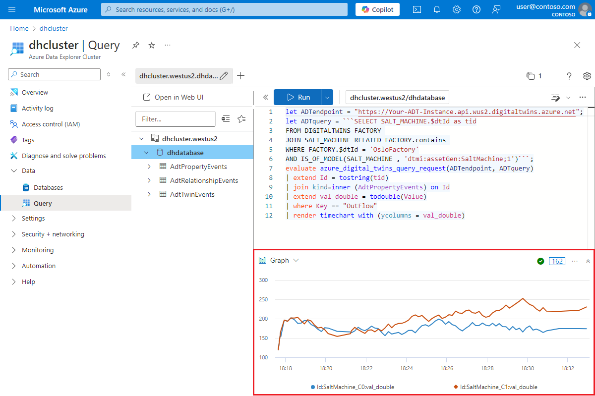Collapse the connection pane chevrons

click(265, 97)
